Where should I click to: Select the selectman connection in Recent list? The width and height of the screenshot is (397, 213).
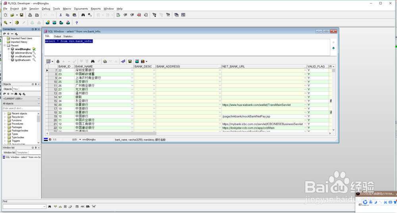pos(23,53)
